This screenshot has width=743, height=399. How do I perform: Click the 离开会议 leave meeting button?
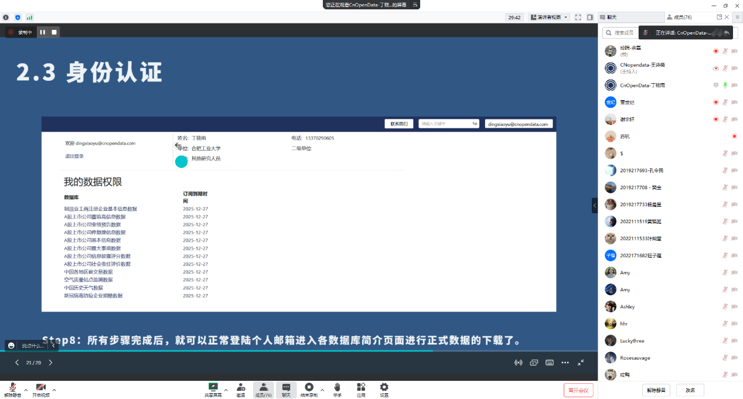[579, 390]
